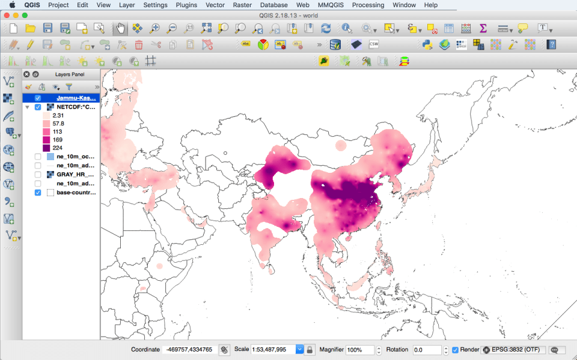Enable the GRAY_HR_... layer checkbox
The height and width of the screenshot is (360, 577).
38,175
